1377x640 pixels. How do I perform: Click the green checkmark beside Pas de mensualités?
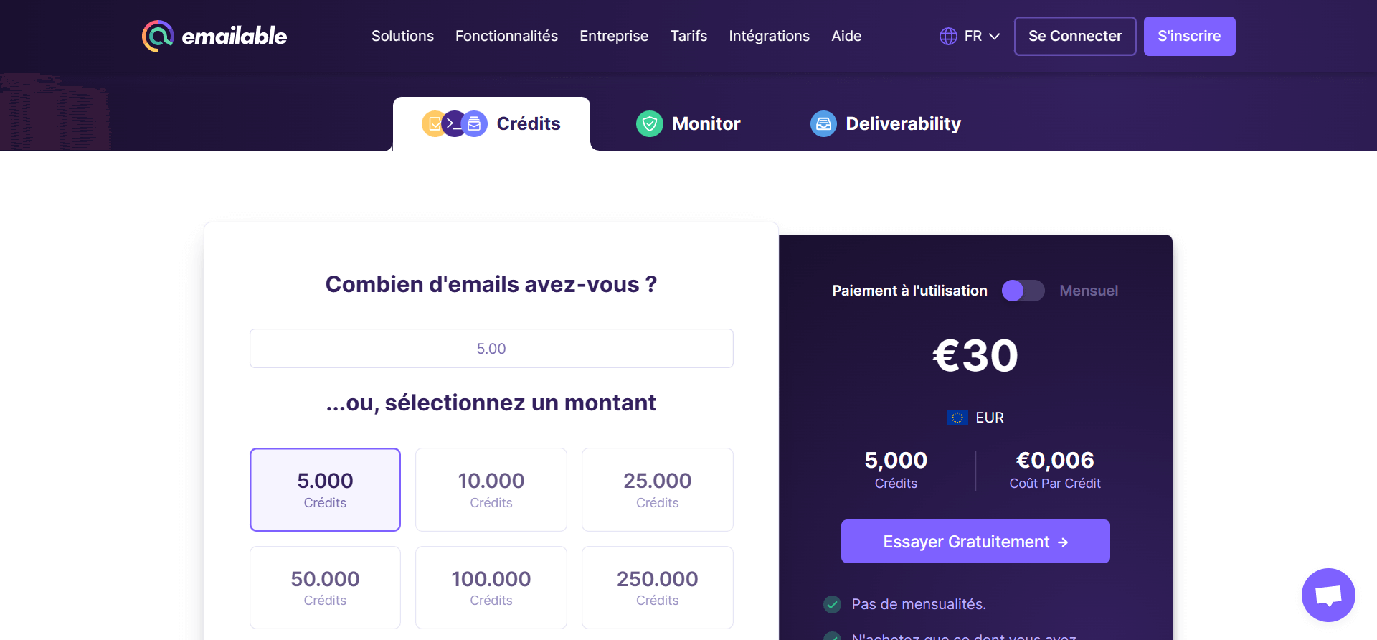[832, 604]
